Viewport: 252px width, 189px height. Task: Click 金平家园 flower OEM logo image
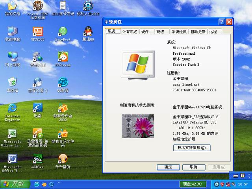click(x=138, y=126)
